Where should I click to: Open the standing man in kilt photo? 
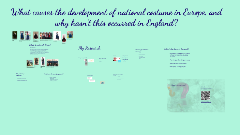click(43, 61)
